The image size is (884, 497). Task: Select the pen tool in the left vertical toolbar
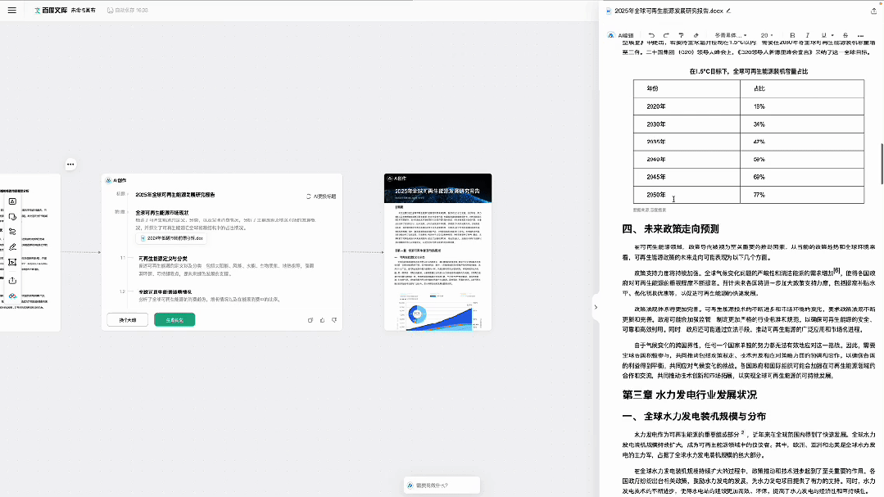tap(12, 246)
